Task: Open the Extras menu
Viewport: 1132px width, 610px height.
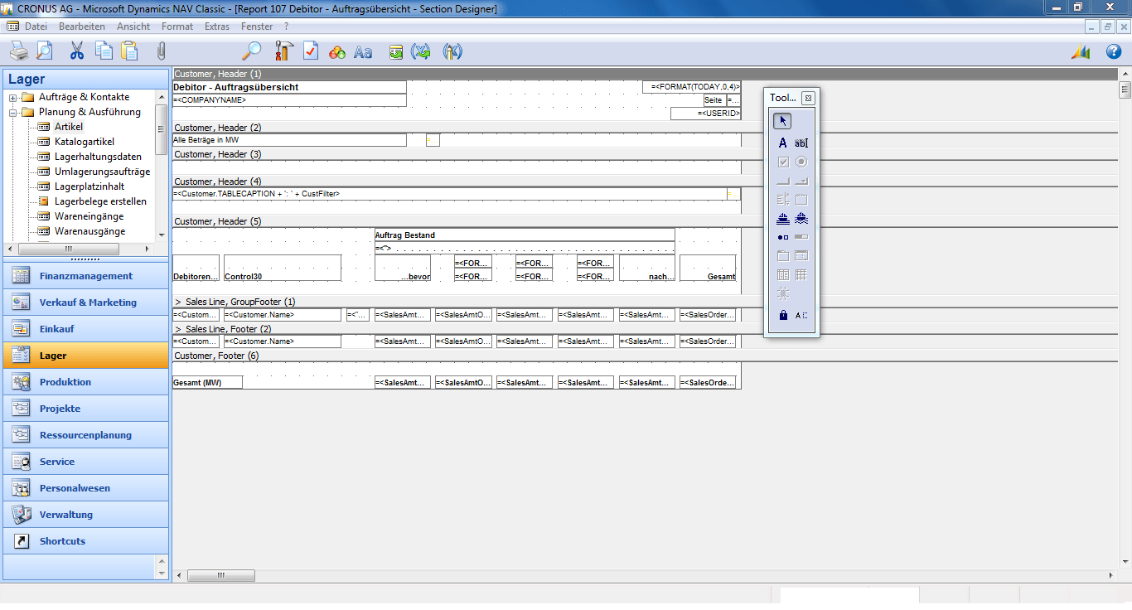Action: pyautogui.click(x=217, y=27)
